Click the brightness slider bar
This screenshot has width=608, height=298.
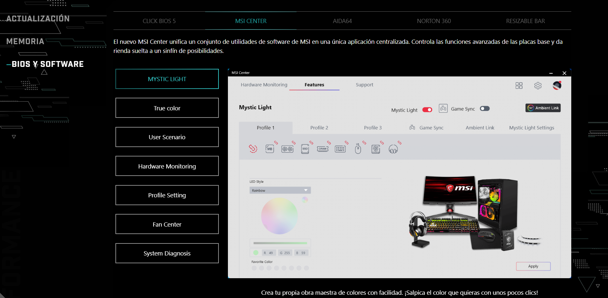[280, 243]
